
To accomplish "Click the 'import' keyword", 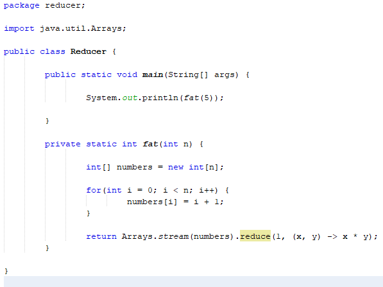I will tap(19, 29).
